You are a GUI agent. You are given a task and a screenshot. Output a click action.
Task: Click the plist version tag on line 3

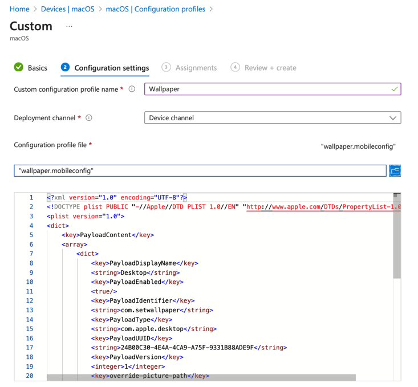[86, 216]
